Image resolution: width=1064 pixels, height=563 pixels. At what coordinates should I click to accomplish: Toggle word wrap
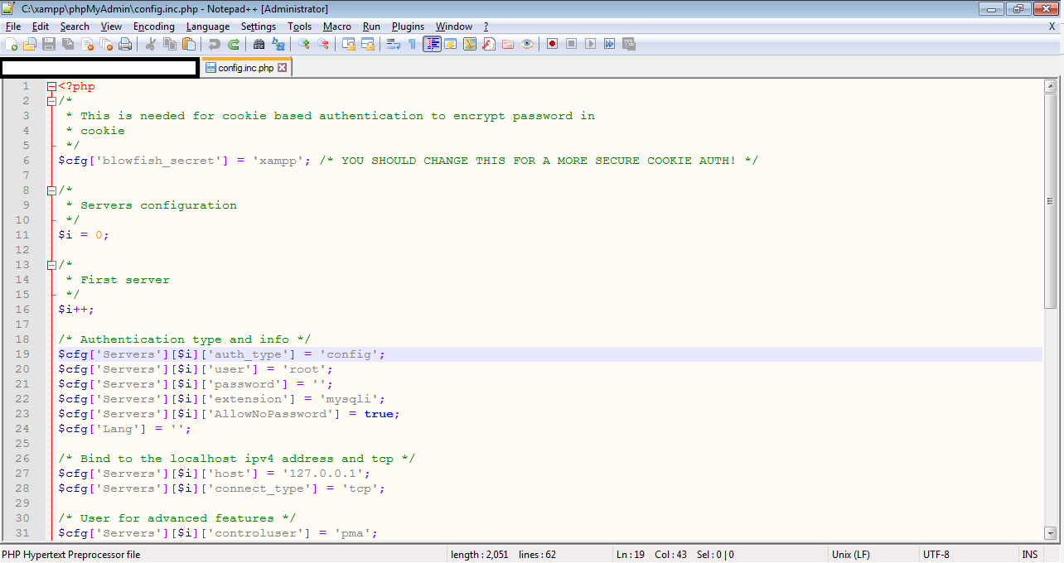(391, 44)
